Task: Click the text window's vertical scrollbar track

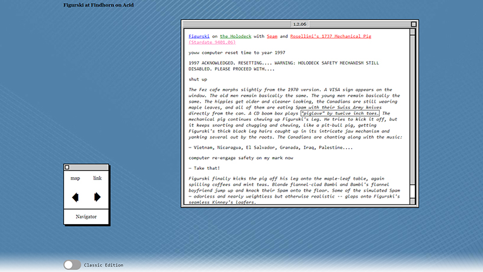Action: [x=413, y=121]
